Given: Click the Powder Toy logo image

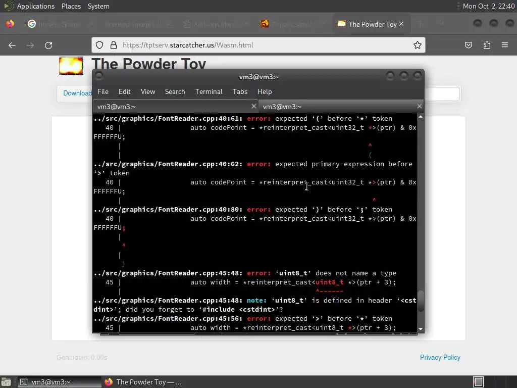Looking at the screenshot, I should pyautogui.click(x=71, y=66).
